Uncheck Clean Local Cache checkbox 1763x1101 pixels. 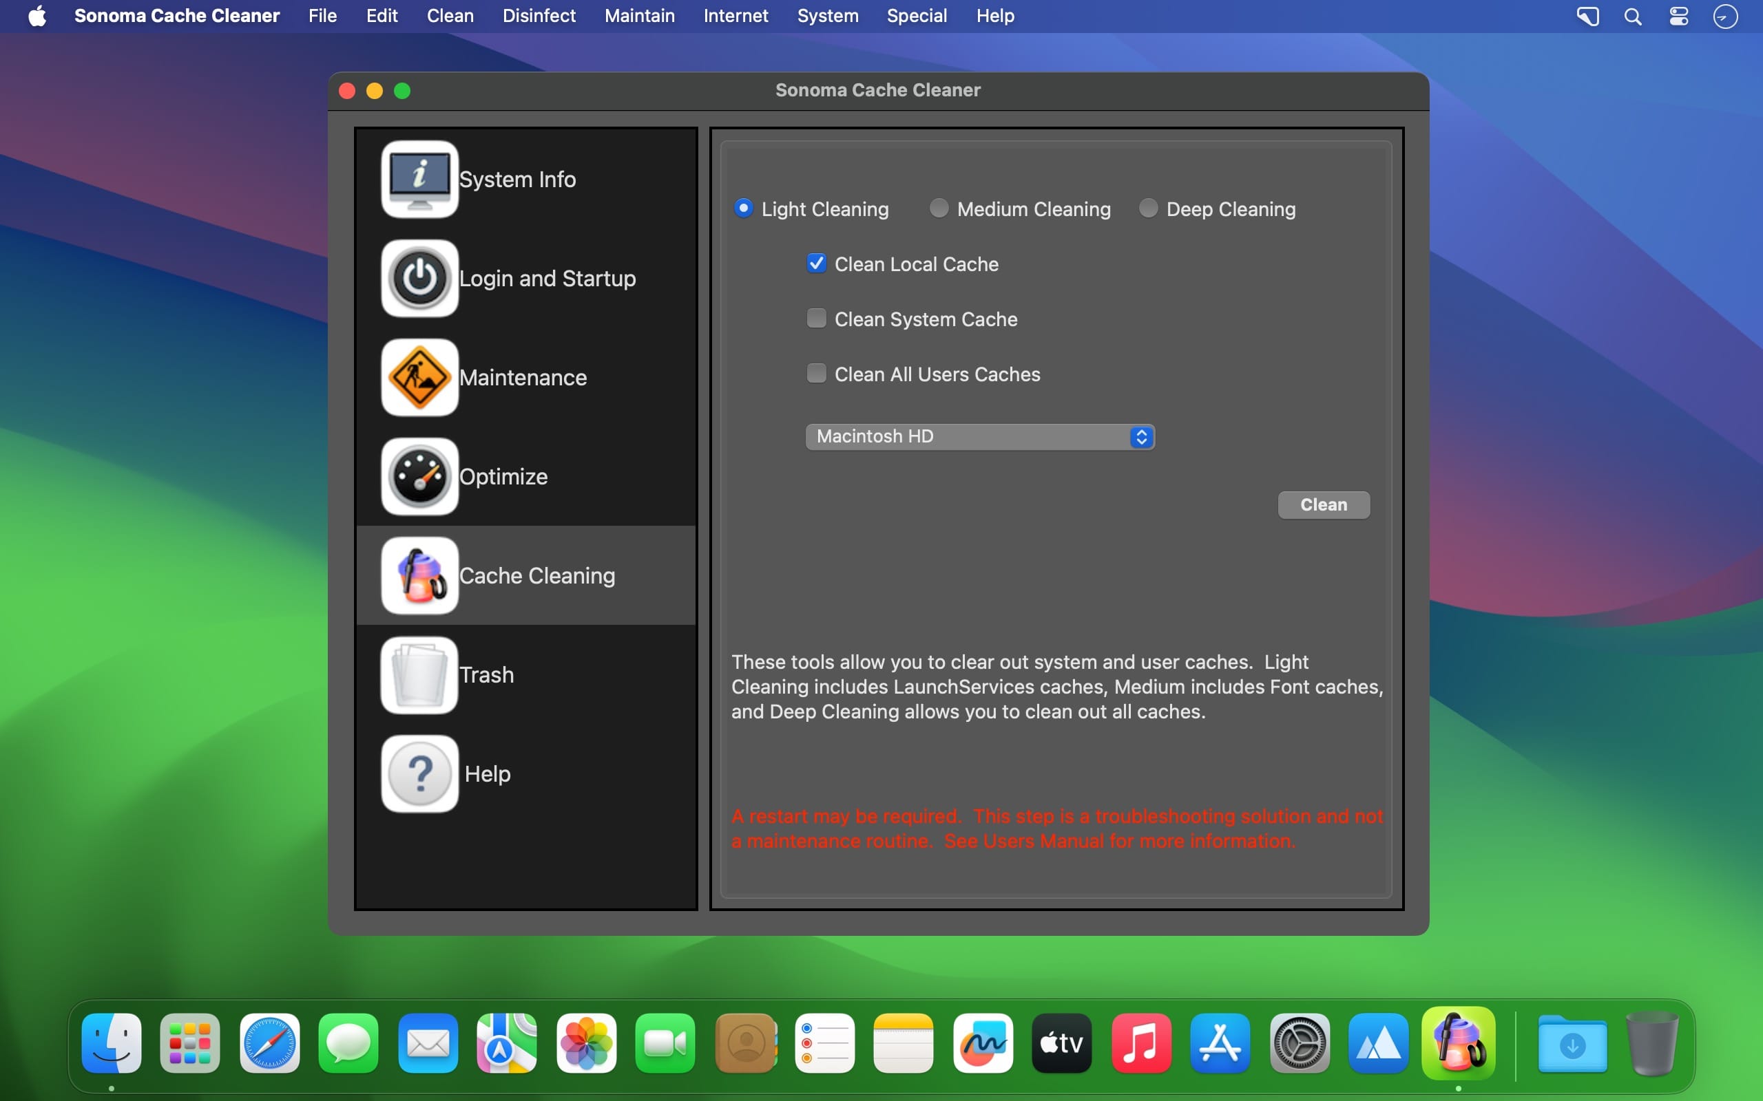(x=817, y=263)
